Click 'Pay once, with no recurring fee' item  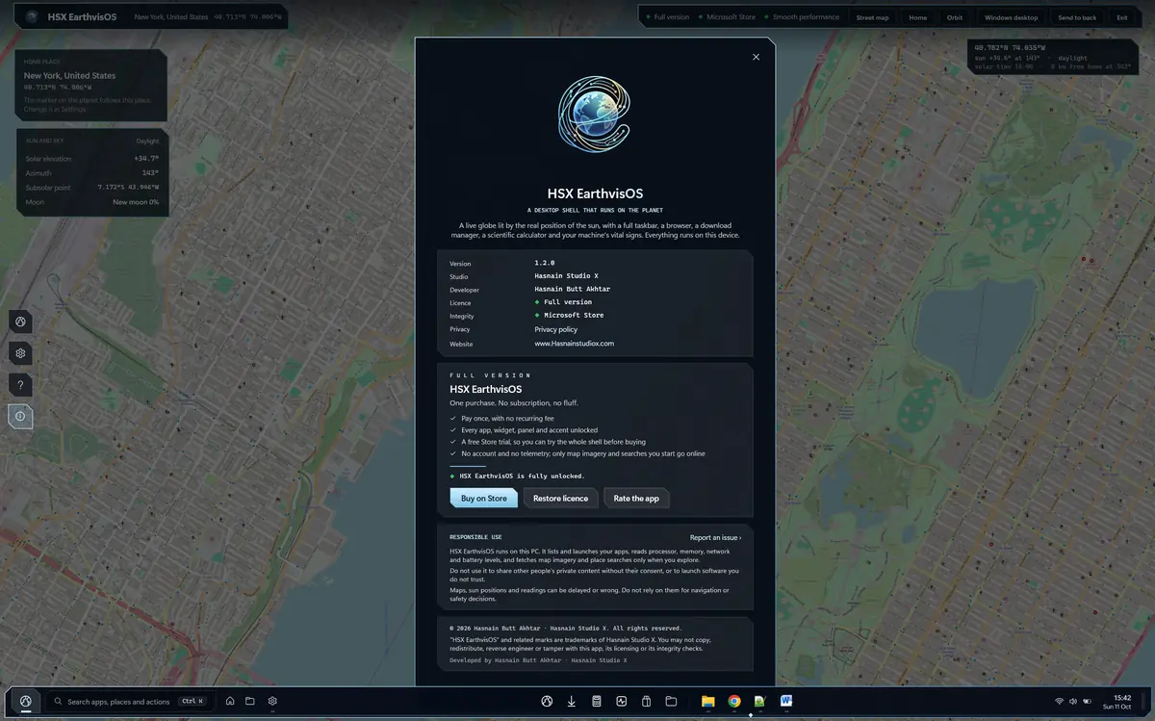coord(501,419)
